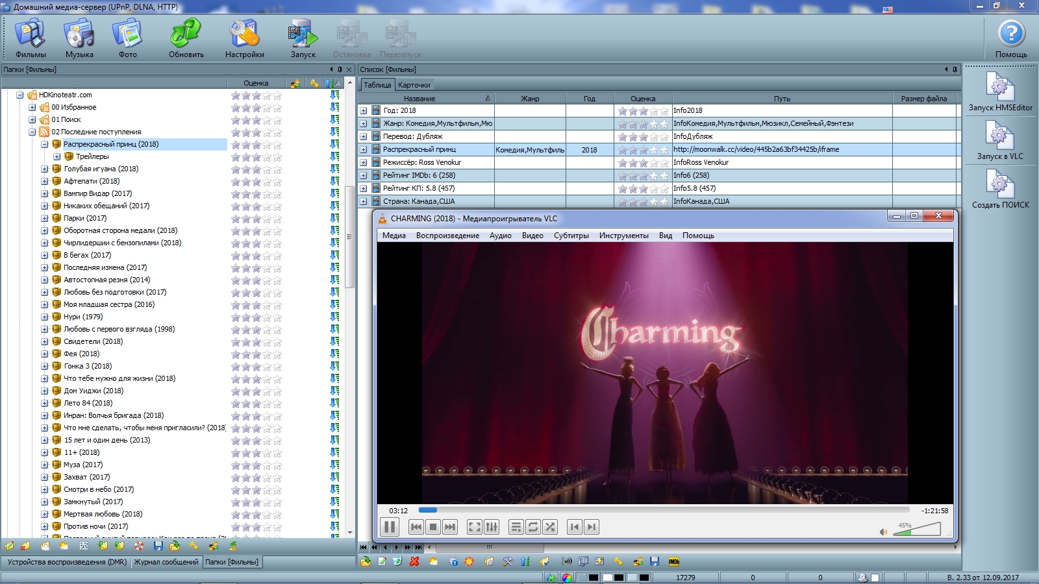Click the Запуск server start icon
Image resolution: width=1039 pixels, height=584 pixels.
coord(303,39)
